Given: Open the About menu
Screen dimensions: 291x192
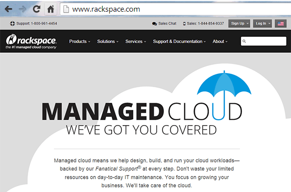Looking at the screenshot, I should pos(220,41).
